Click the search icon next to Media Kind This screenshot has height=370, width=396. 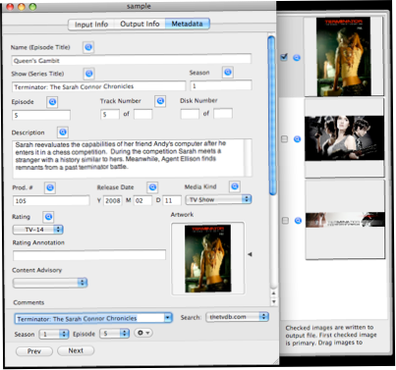click(x=235, y=186)
